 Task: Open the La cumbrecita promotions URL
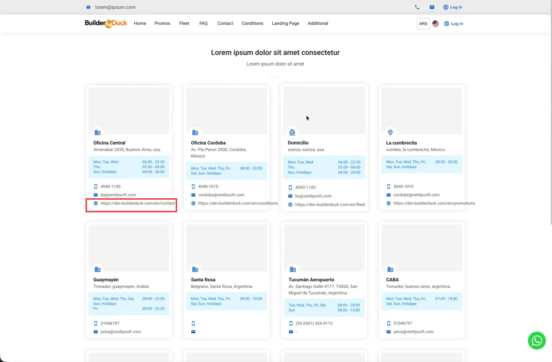click(434, 203)
